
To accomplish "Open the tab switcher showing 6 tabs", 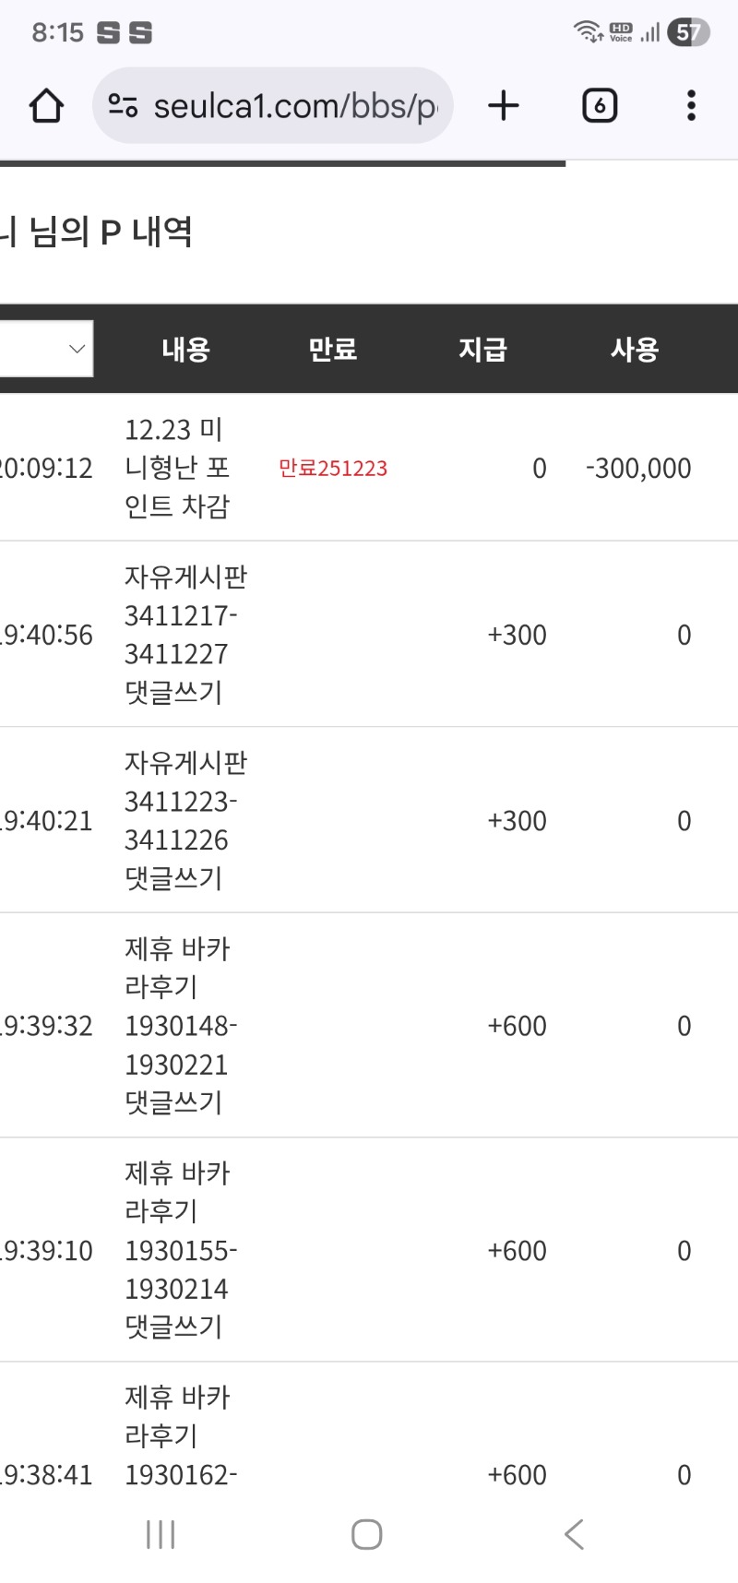I will point(600,106).
